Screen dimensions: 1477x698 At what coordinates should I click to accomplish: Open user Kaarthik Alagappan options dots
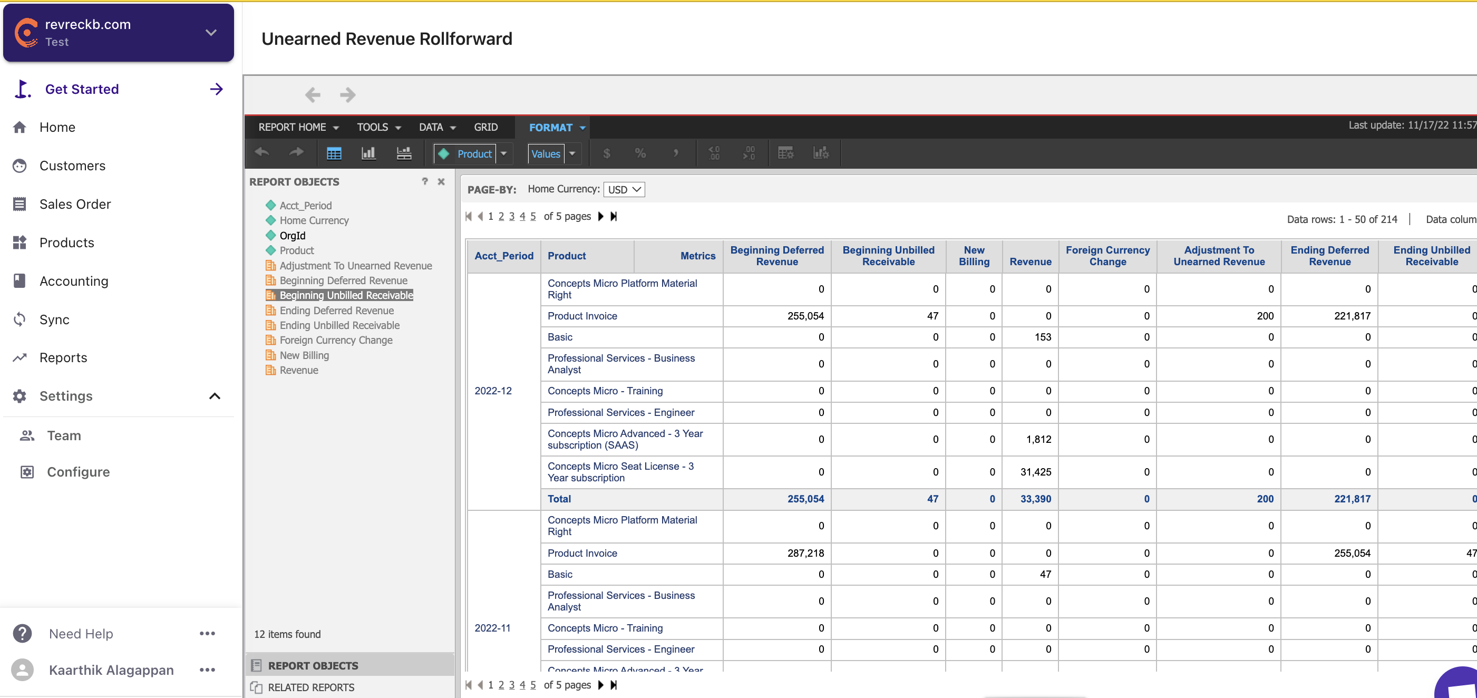pyautogui.click(x=207, y=670)
